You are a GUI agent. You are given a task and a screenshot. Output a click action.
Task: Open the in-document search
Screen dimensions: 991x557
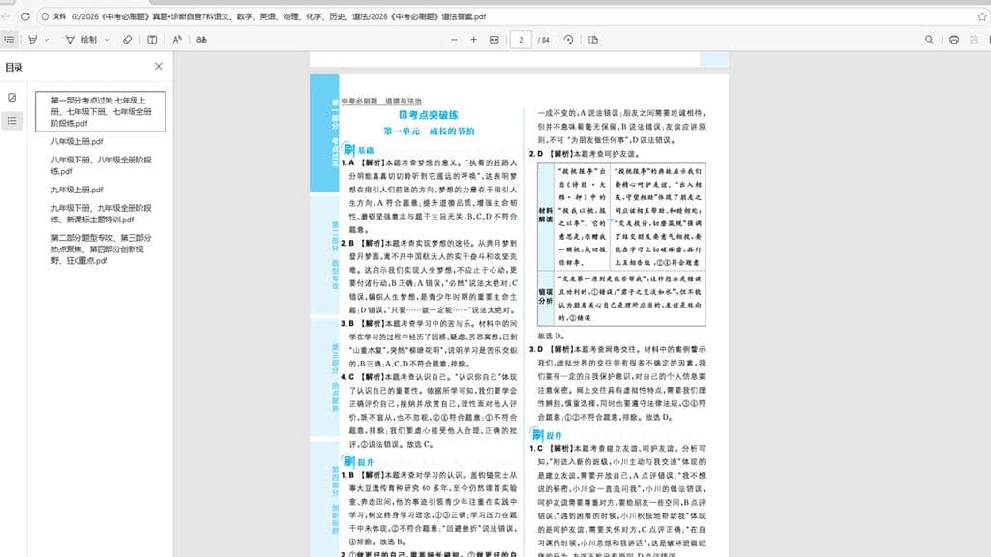coord(928,41)
